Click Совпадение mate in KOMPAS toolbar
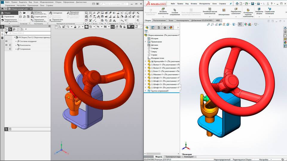This screenshot has height=161, width=287. 55,13
